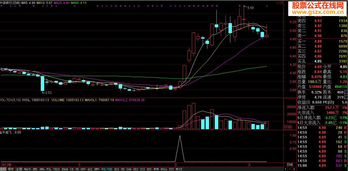Image resolution: width=348 pixels, height=171 pixels.
Task: Select the BRAR indicator tab
Action: click(x=65, y=169)
